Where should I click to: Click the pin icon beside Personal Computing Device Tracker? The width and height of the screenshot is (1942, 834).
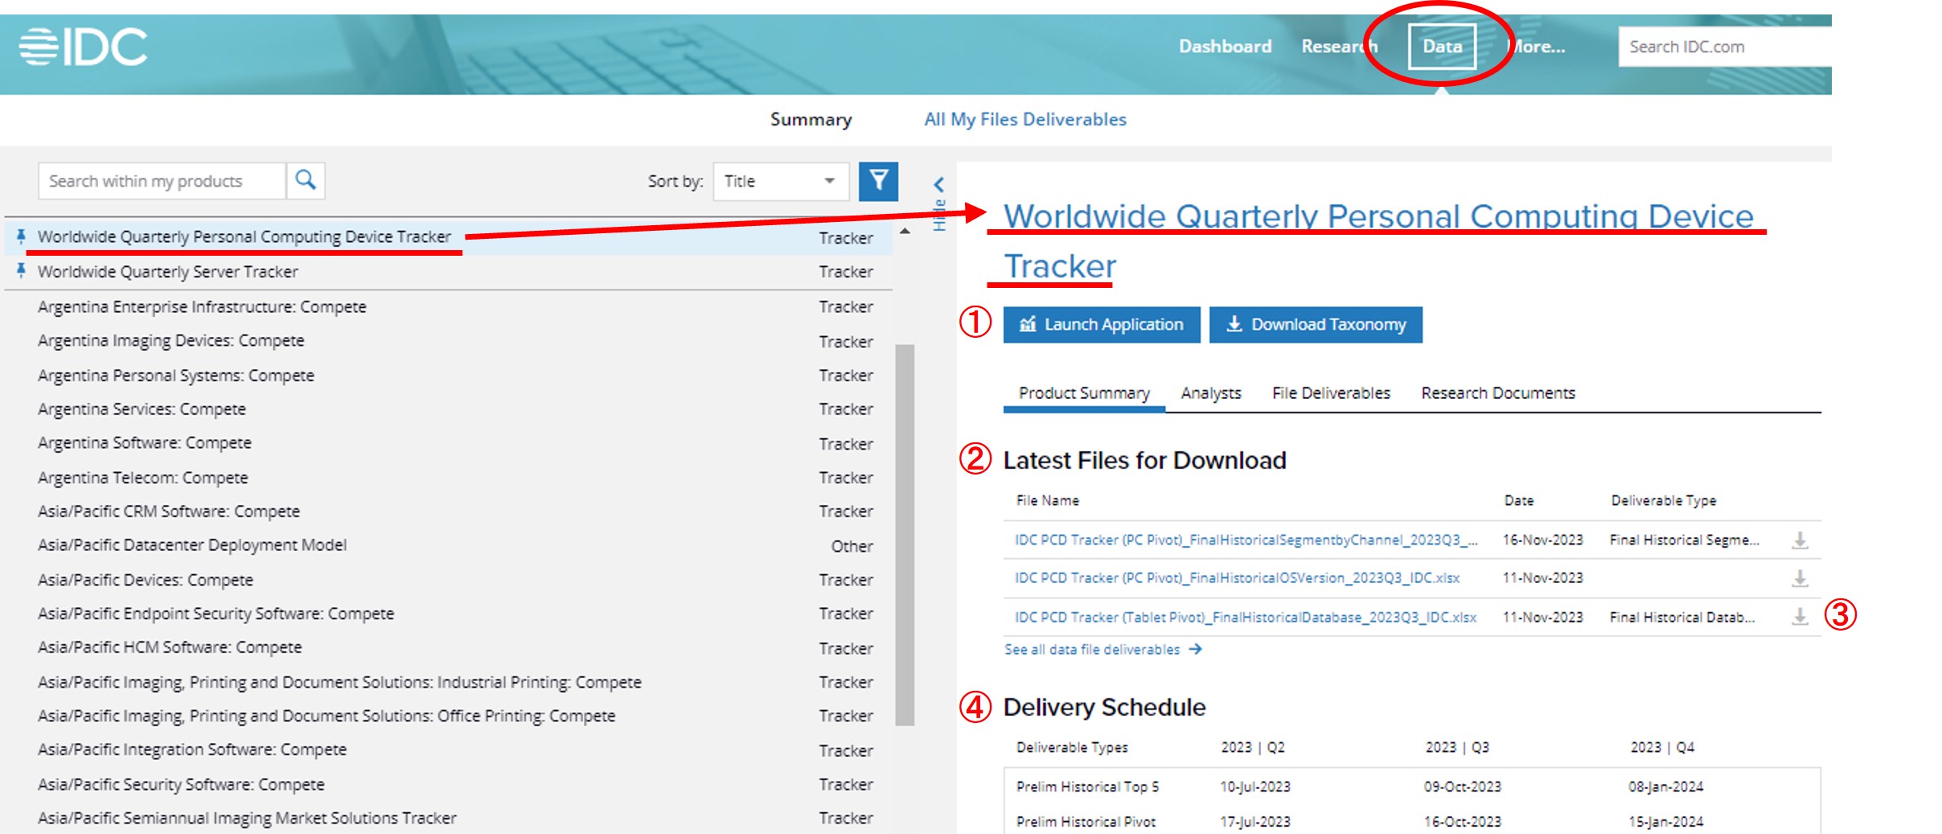click(22, 236)
